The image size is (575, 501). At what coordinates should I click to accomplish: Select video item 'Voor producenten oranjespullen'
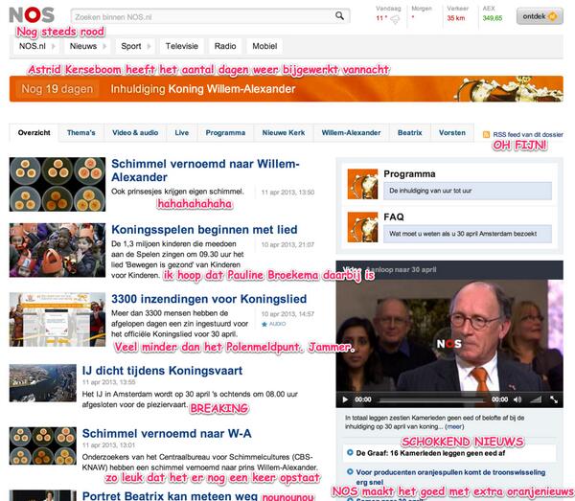pos(450,477)
